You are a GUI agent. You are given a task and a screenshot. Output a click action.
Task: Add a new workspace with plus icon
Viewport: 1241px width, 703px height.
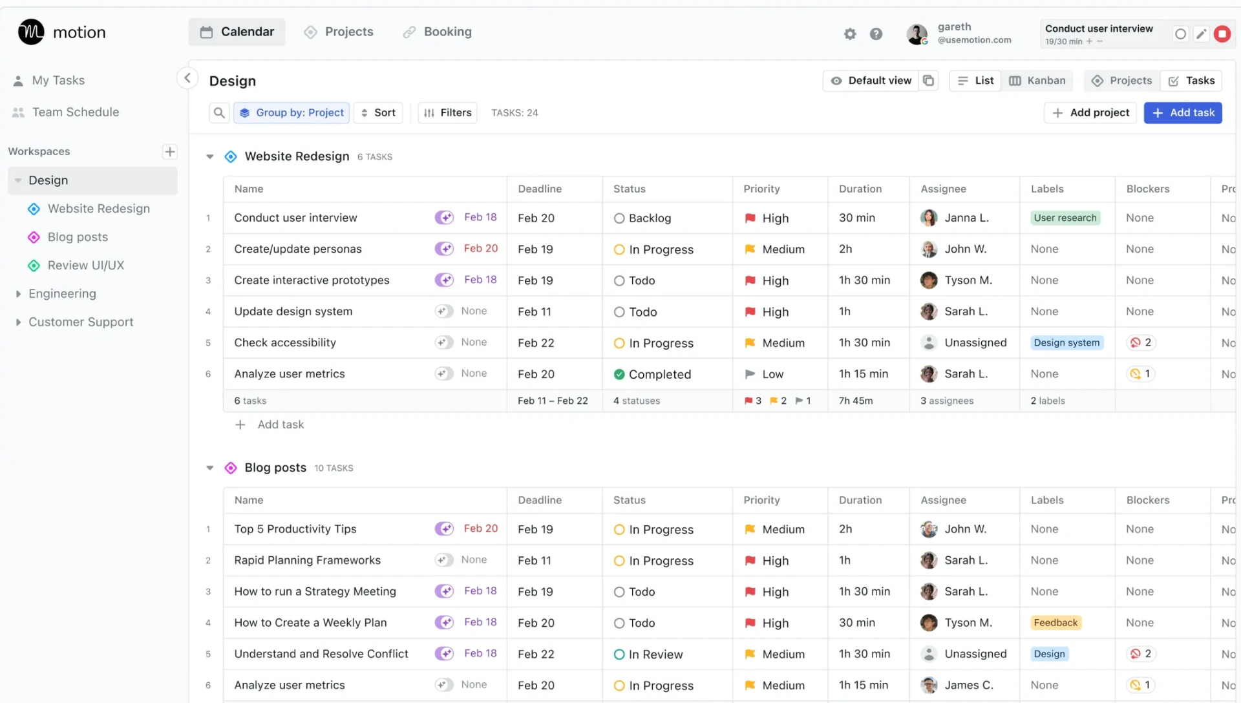coord(169,151)
